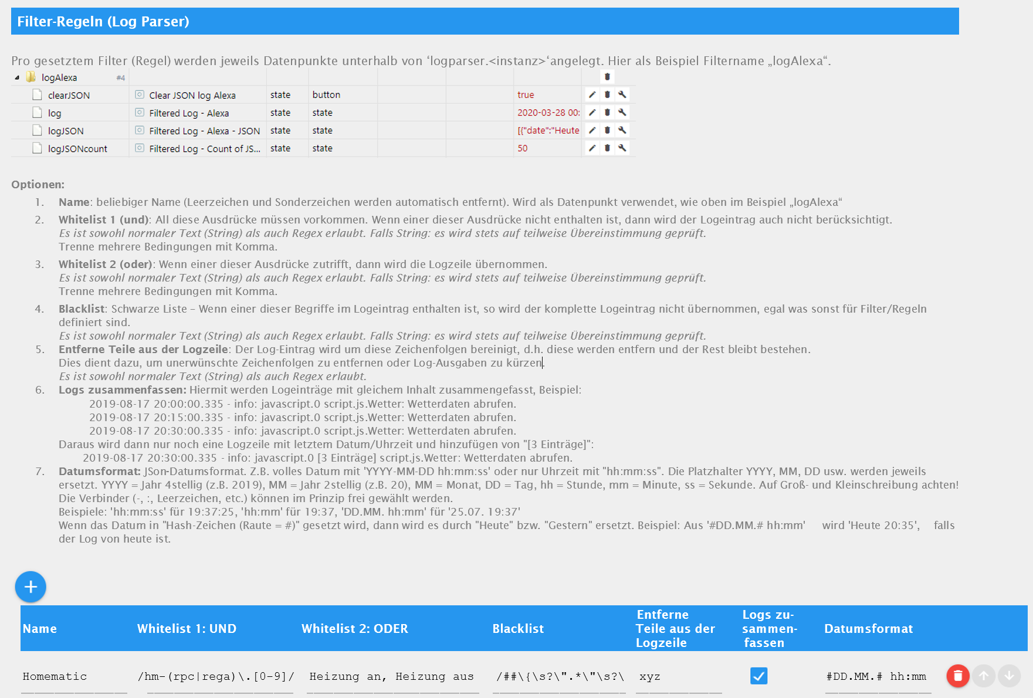The image size is (1033, 698).
Task: Edit the clearJSON datapoint with pencil icon
Action: [592, 94]
